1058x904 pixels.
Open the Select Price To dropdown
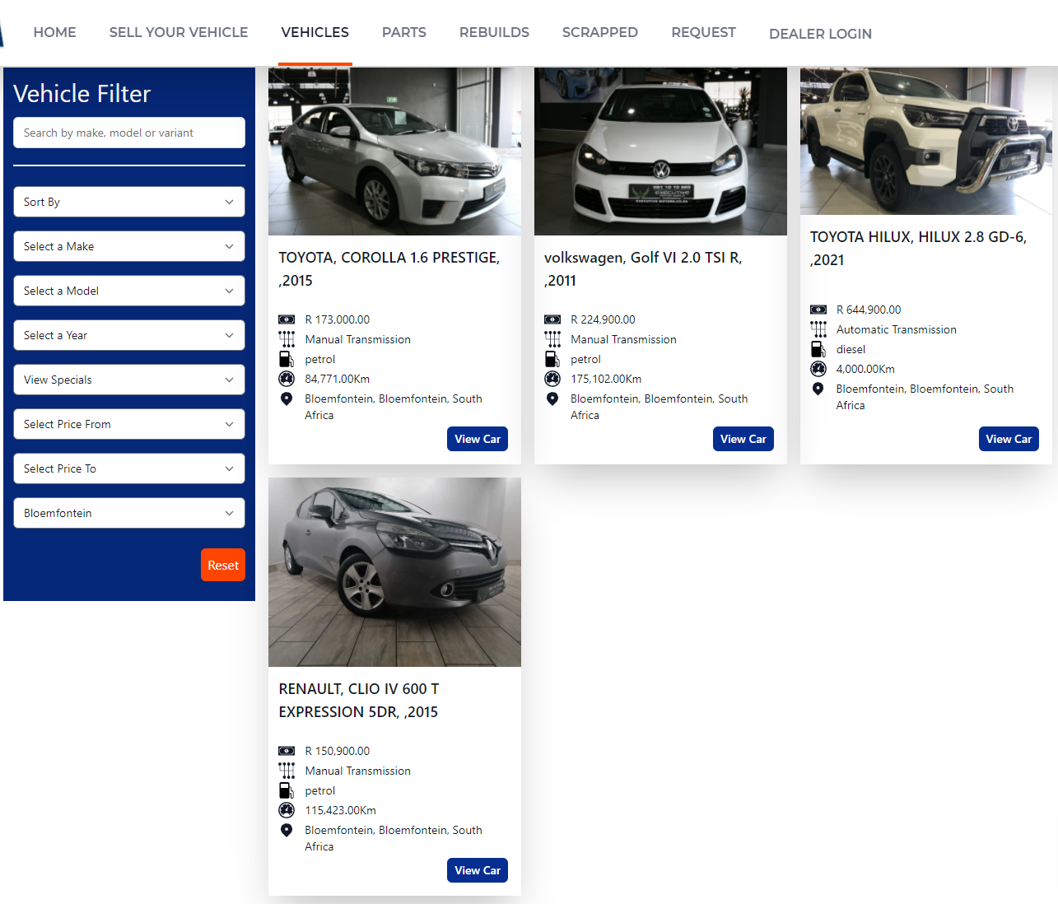pyautogui.click(x=129, y=468)
